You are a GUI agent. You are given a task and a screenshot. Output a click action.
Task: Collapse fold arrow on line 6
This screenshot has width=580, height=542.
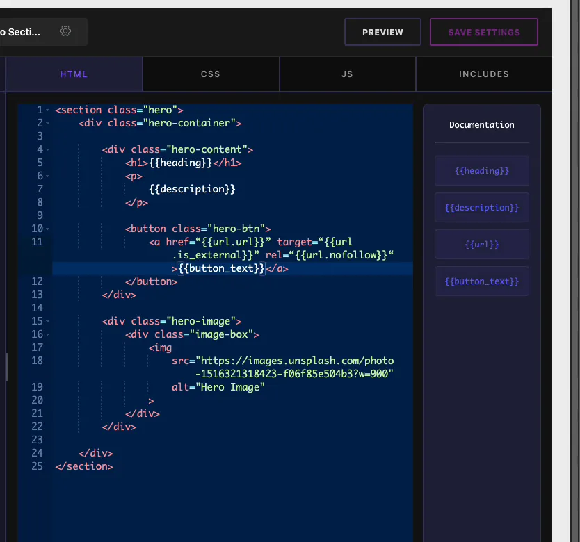[48, 176]
